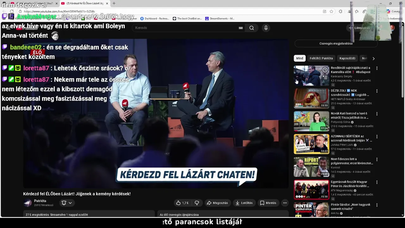Open options menu for AZONNALI SÉRTÉSEK video
This screenshot has height=228, width=405.
377,136
